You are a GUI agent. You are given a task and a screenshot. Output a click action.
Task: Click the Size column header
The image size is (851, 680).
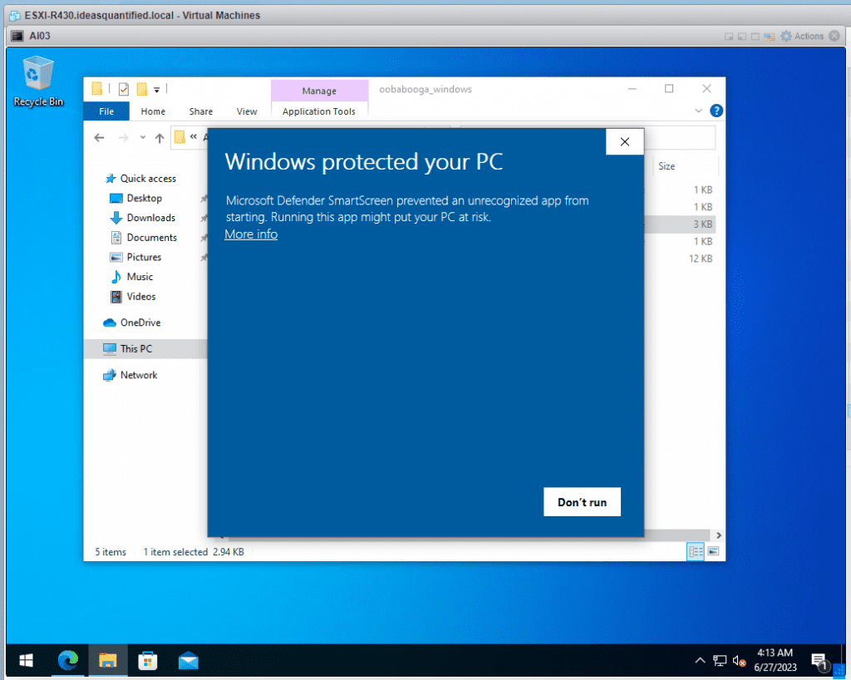click(667, 166)
